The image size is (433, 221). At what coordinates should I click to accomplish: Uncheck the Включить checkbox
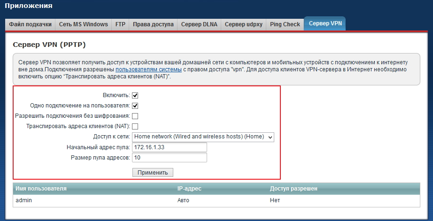135,95
